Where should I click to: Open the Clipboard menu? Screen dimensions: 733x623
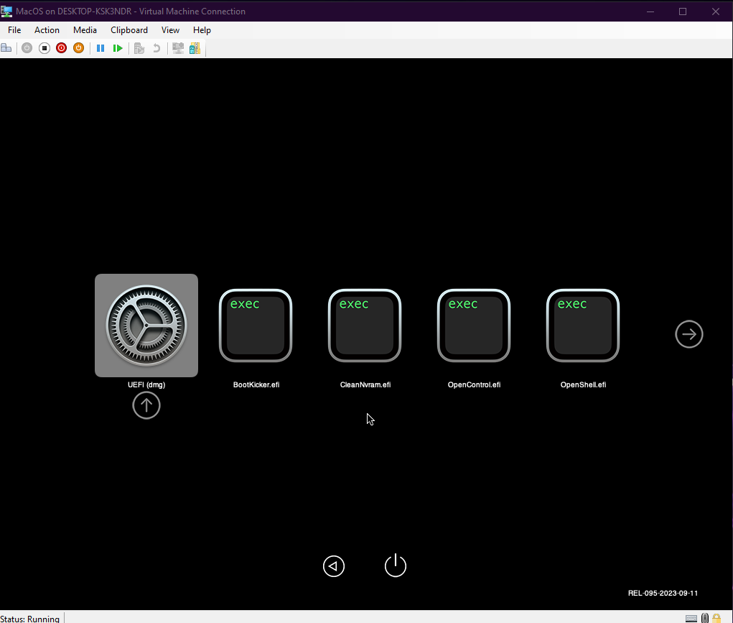[x=129, y=30]
